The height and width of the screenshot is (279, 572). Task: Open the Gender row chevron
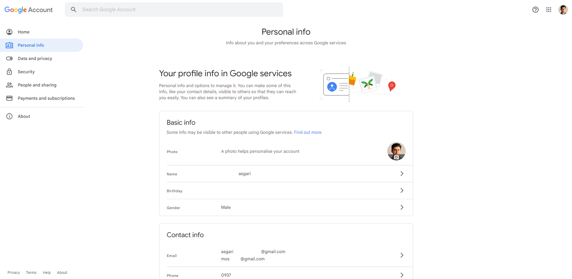click(402, 207)
